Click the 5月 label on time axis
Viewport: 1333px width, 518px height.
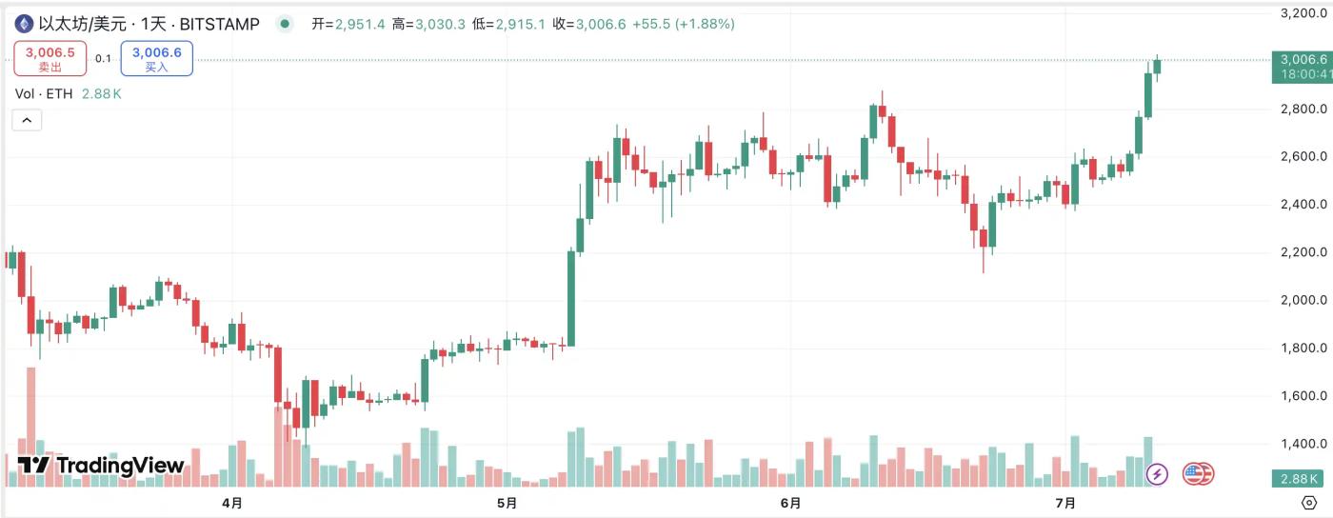click(x=507, y=503)
